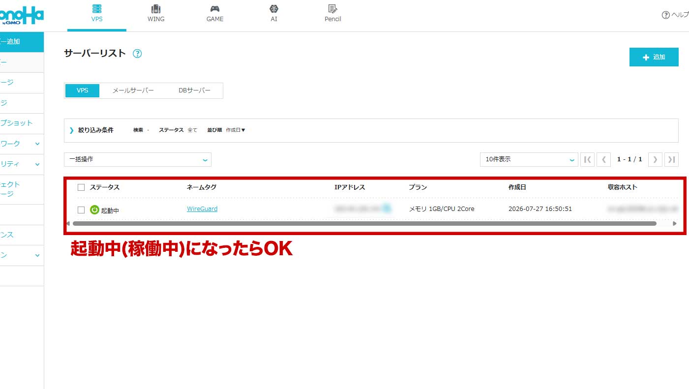Change the 並び順 作成日 sort order

coord(236,130)
